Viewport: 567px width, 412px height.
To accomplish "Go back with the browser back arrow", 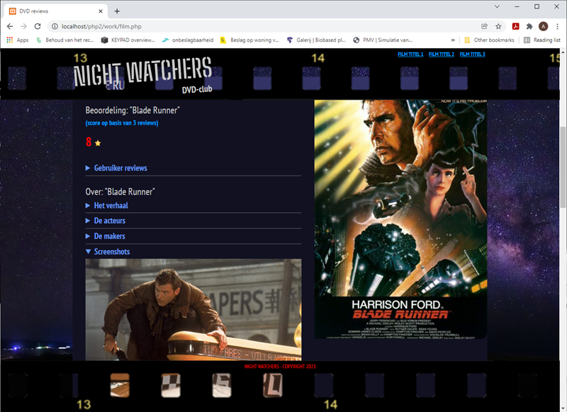I will point(10,26).
